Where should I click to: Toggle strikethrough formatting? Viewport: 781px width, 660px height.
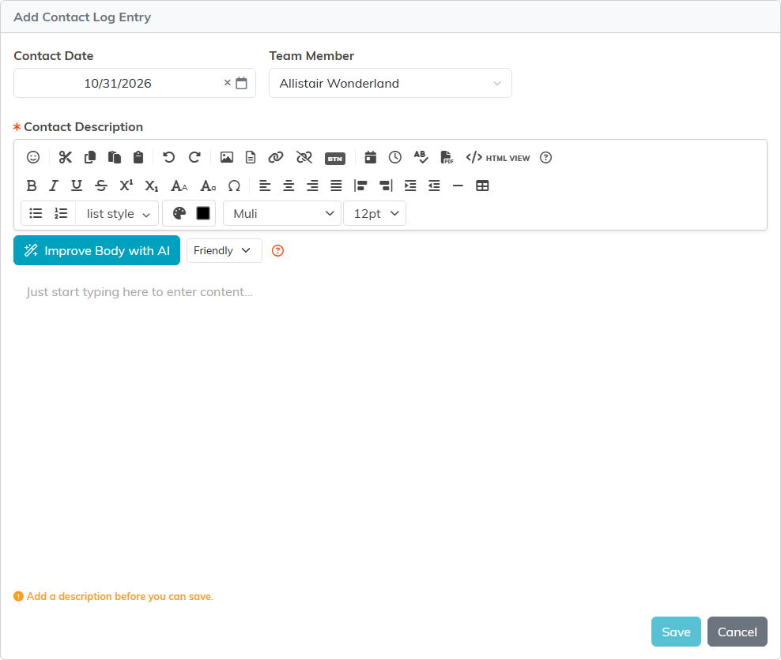tap(101, 186)
